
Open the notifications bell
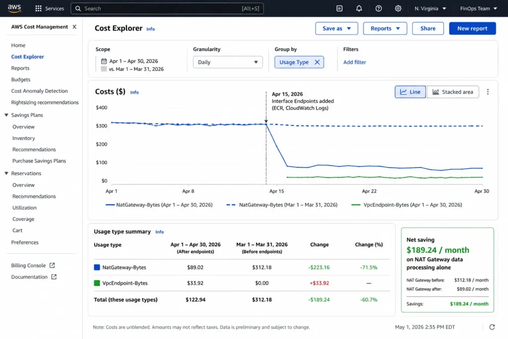click(359, 8)
